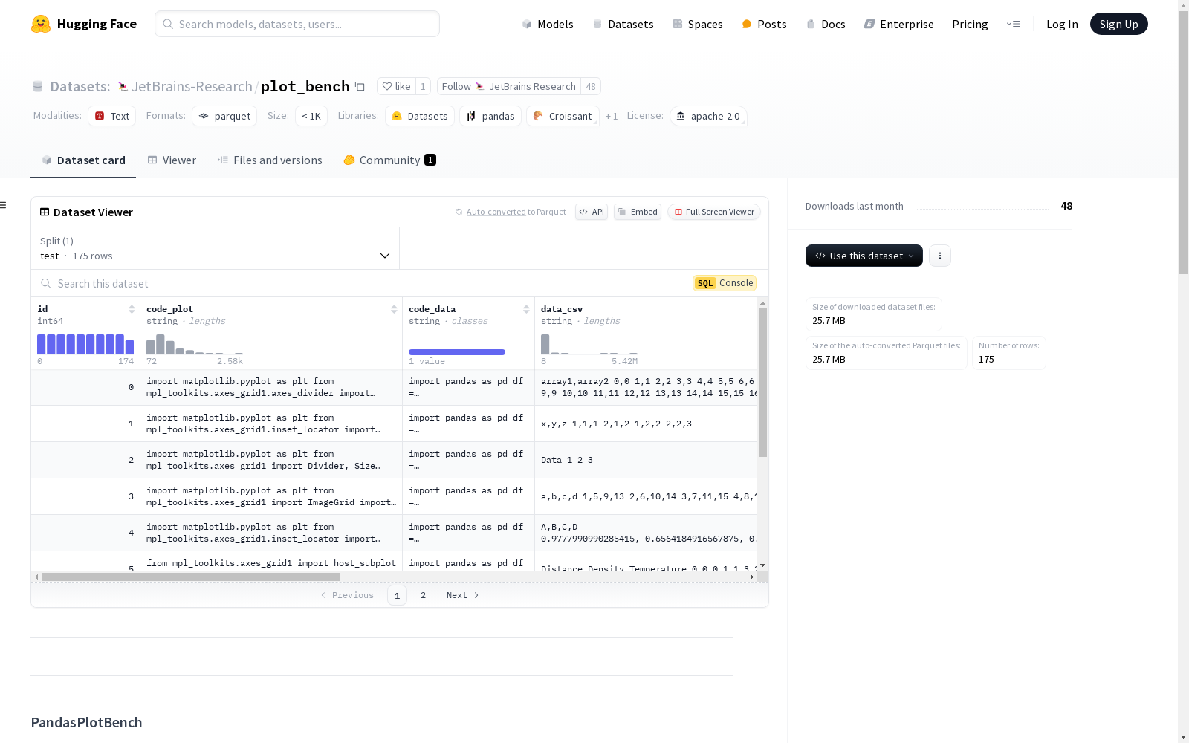Expand the Use this dataset dropdown
Screen dimensions: 1189x743
[x=864, y=256]
